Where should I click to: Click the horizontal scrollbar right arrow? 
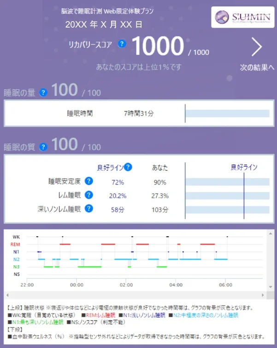263,295
